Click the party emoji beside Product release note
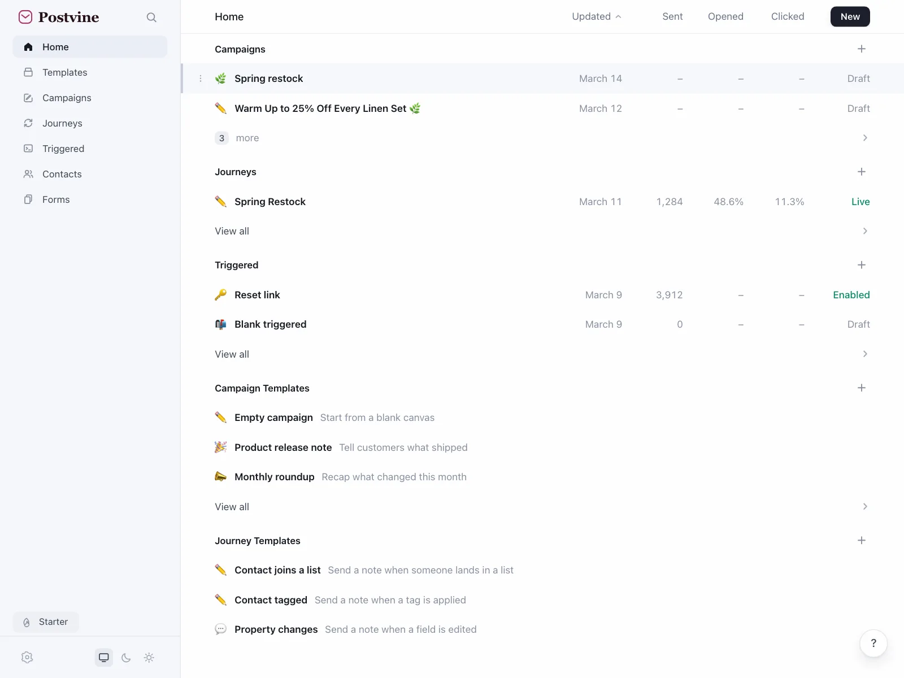The height and width of the screenshot is (678, 904). [221, 447]
